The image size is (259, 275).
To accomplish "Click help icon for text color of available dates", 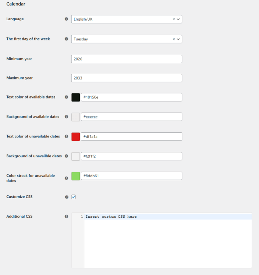I will pyautogui.click(x=66, y=97).
